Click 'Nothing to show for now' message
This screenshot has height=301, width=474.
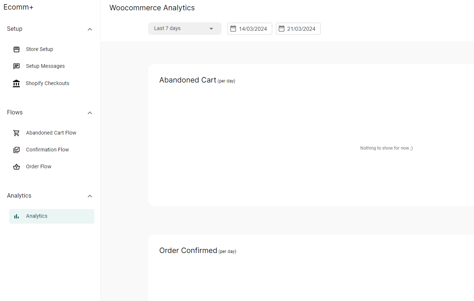click(x=386, y=148)
